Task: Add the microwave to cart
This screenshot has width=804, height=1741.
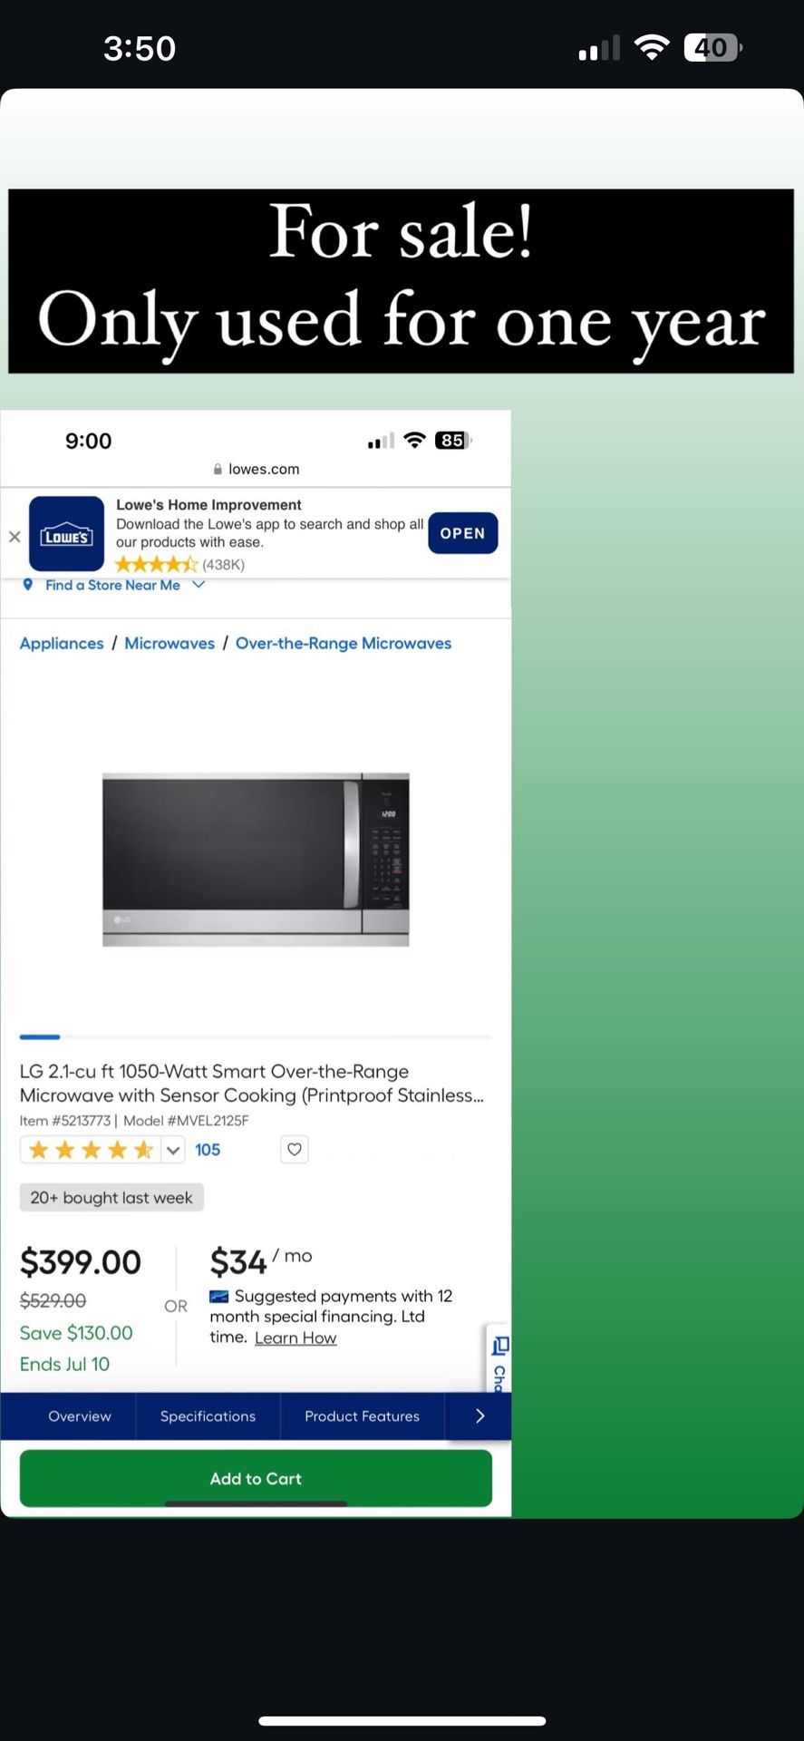Action: (256, 1478)
